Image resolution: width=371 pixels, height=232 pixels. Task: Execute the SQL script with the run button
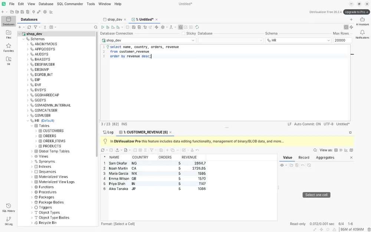coord(103,27)
